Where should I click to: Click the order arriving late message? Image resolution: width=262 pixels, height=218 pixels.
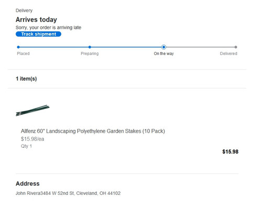click(48, 27)
